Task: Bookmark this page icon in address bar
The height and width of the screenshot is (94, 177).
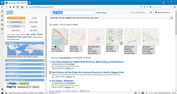Action: point(144,7)
